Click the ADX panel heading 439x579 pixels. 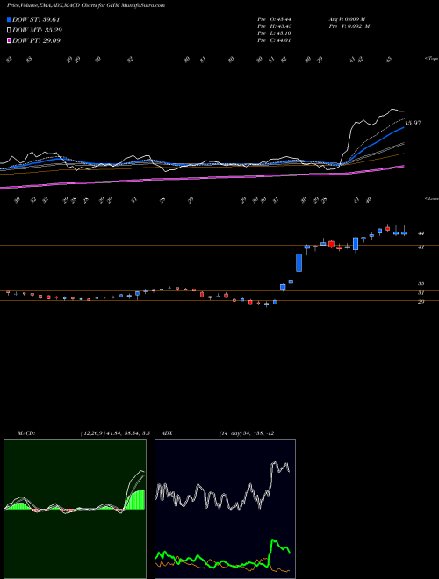tap(167, 433)
